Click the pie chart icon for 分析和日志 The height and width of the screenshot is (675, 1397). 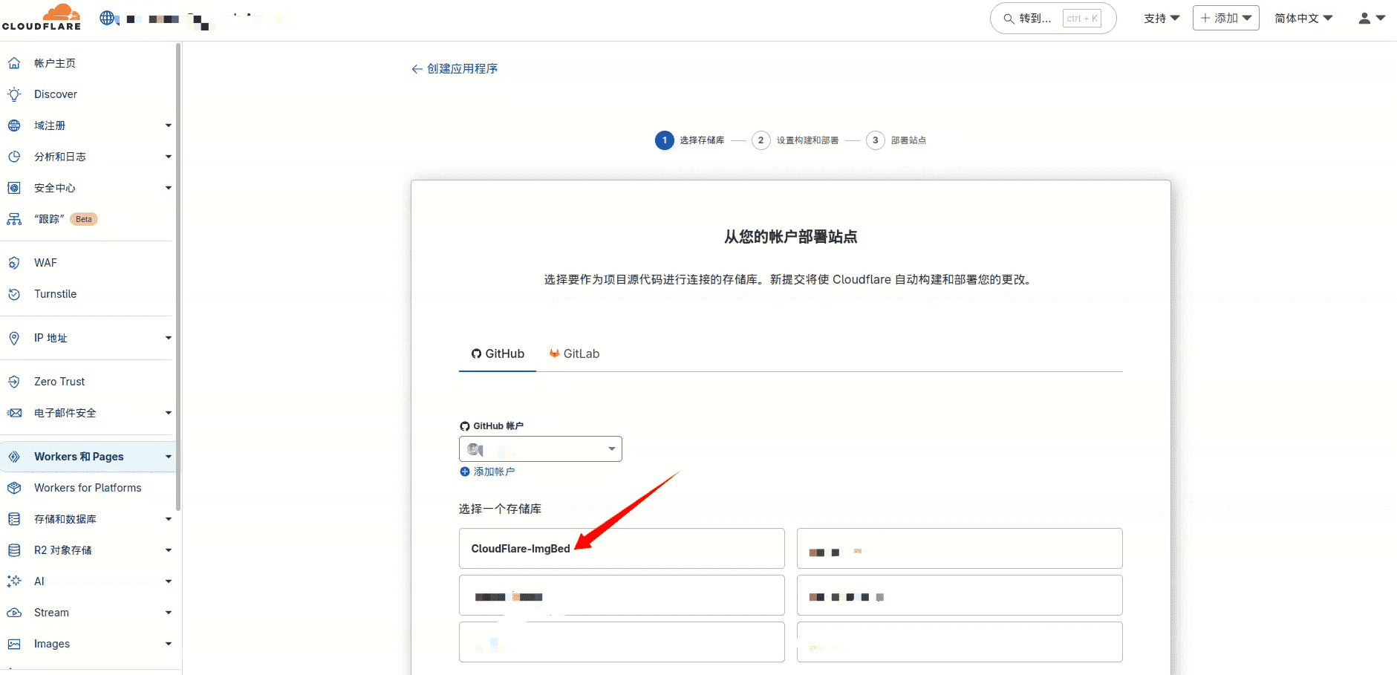[x=14, y=157]
